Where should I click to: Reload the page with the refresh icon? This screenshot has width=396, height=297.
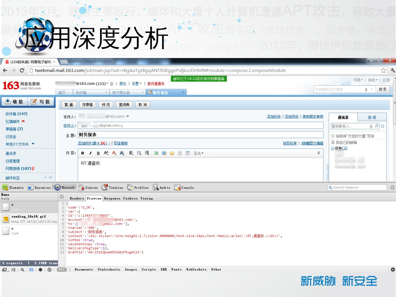[22, 70]
